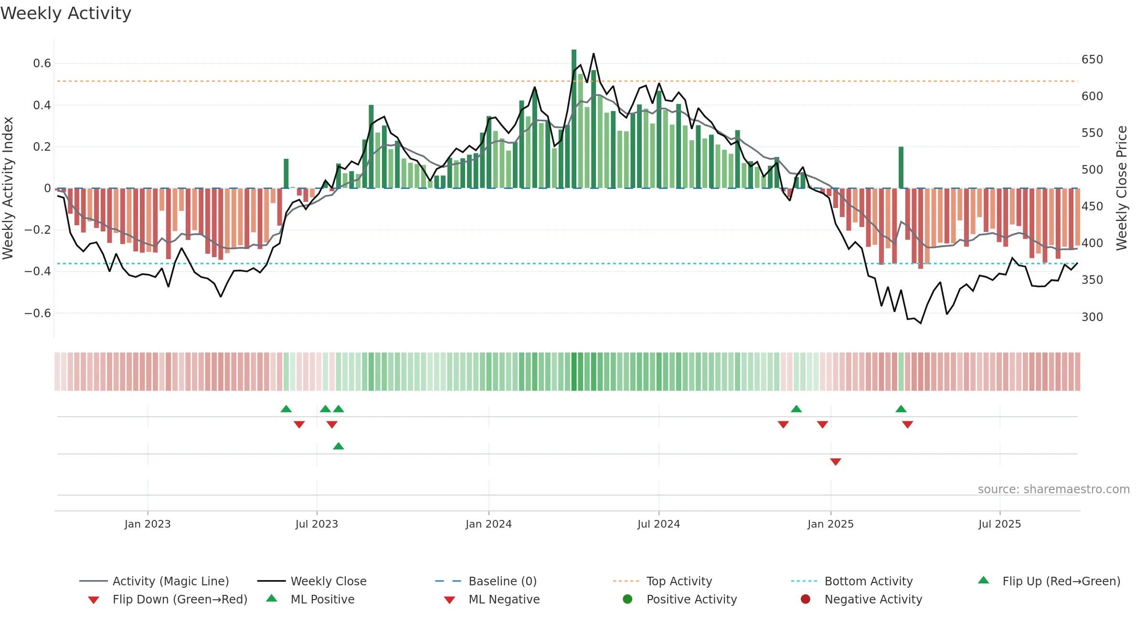Screen dimensions: 1146x644
Task: Click the Bottom Activity legend entry
Action: pos(852,581)
